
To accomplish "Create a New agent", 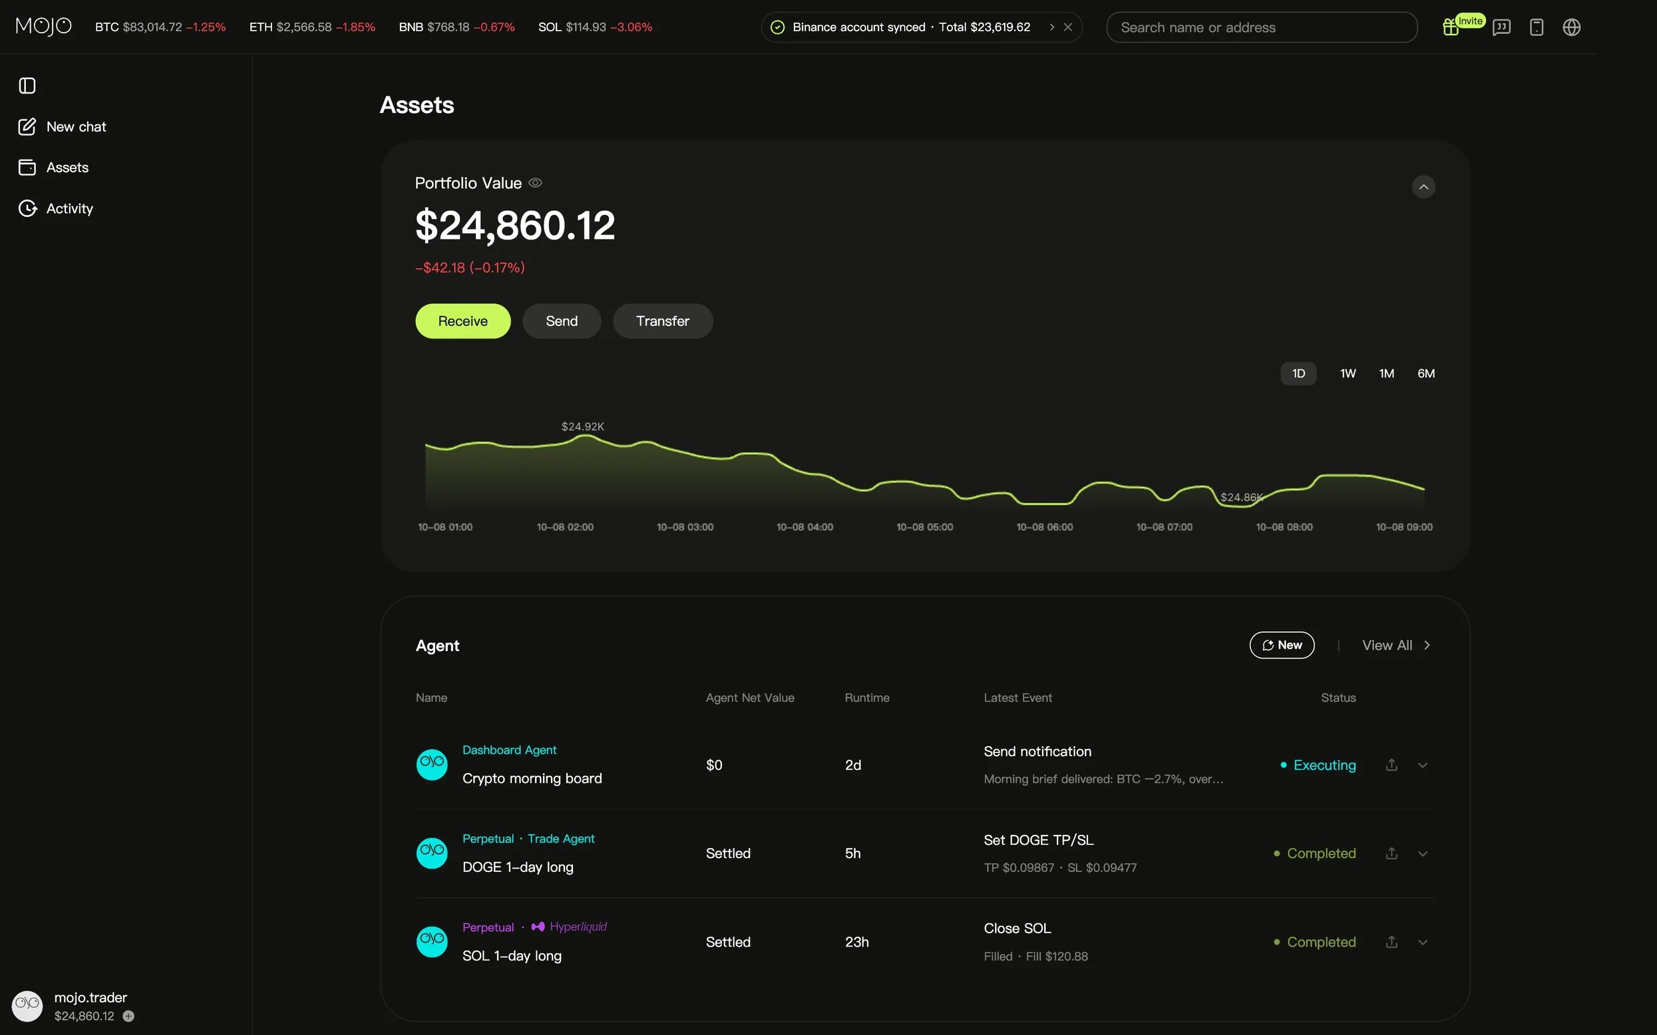I will coord(1281,645).
